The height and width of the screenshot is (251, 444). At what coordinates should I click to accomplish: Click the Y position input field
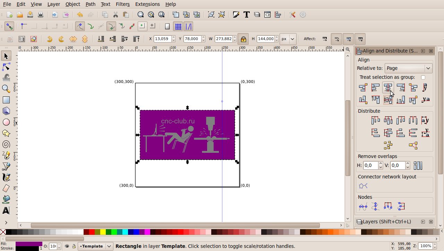pos(192,39)
